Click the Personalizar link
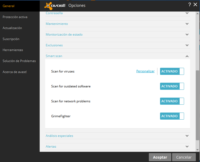200x162 pixels. tap(145, 71)
